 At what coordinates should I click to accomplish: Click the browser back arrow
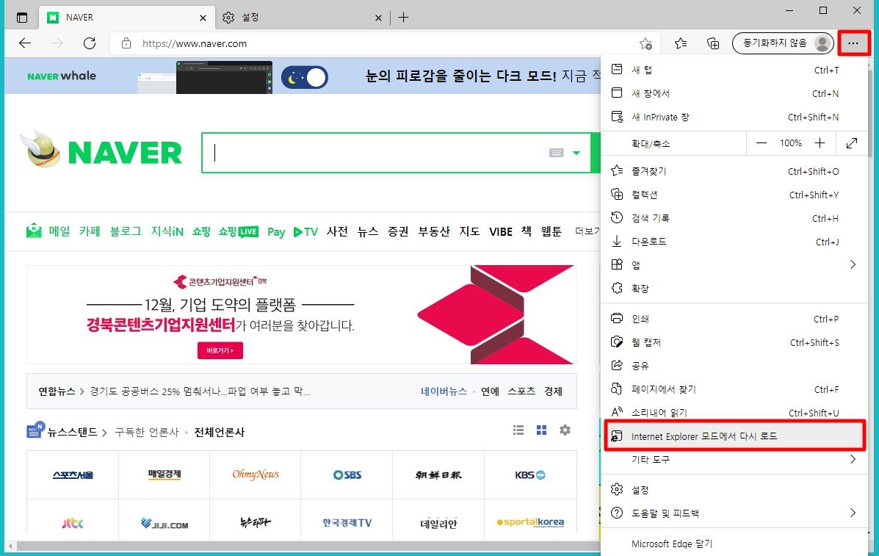click(x=25, y=43)
